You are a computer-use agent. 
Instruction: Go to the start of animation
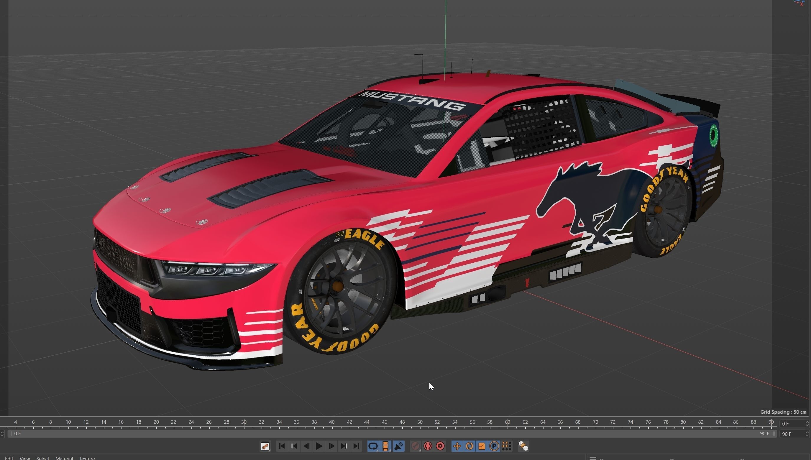pyautogui.click(x=282, y=446)
